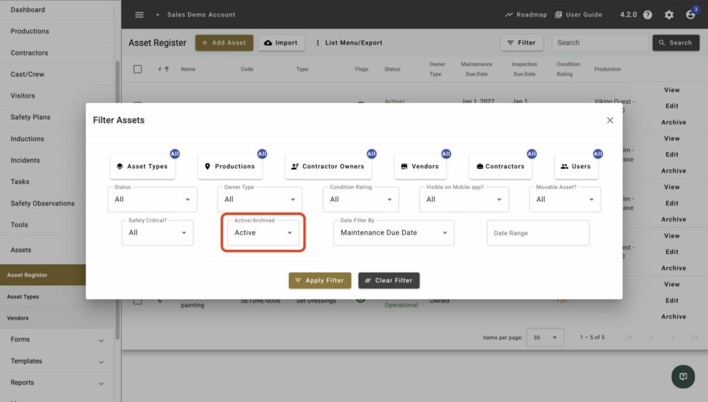
Task: Expand the Movable Asset dropdown
Action: point(565,199)
